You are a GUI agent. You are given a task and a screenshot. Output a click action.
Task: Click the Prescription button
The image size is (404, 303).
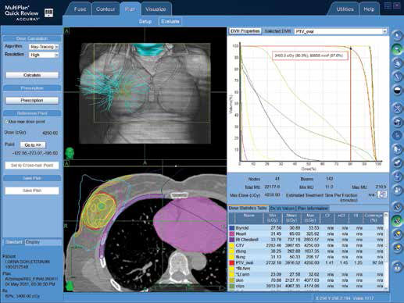tap(32, 100)
